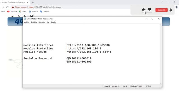Viewport: 179px width, 100px height.
Task: Click the browser forward arrow
Action: 3,7
